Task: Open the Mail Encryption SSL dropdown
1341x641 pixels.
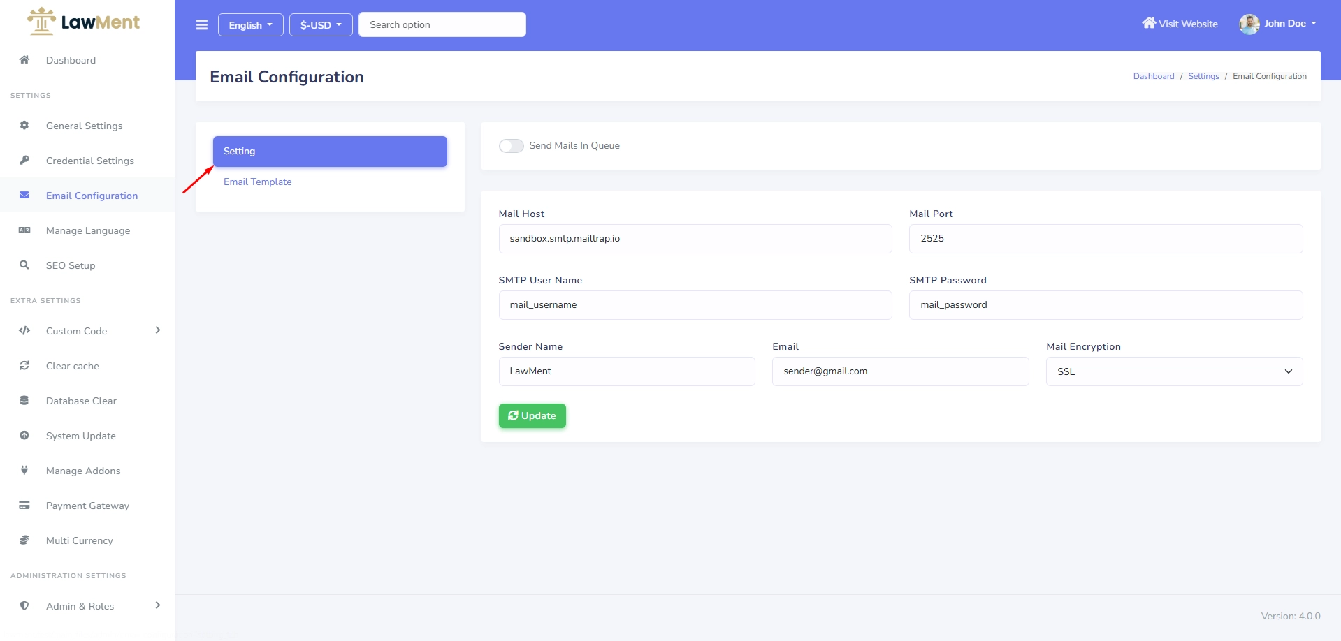Action: 1174,371
